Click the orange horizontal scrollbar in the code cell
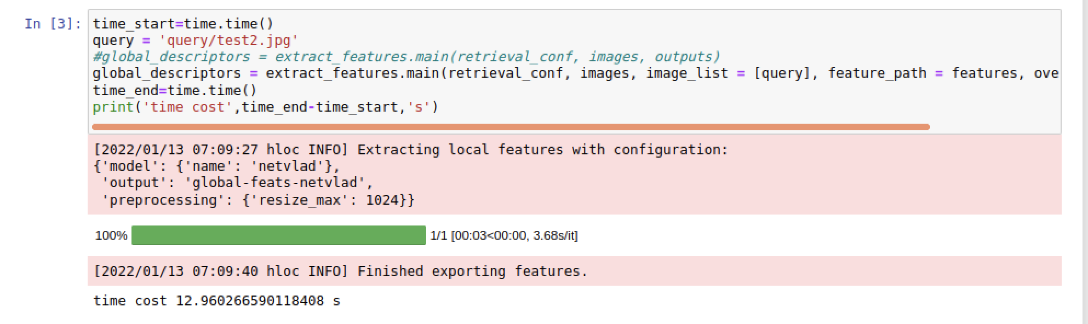Image resolution: width=1088 pixels, height=324 pixels. 511,127
